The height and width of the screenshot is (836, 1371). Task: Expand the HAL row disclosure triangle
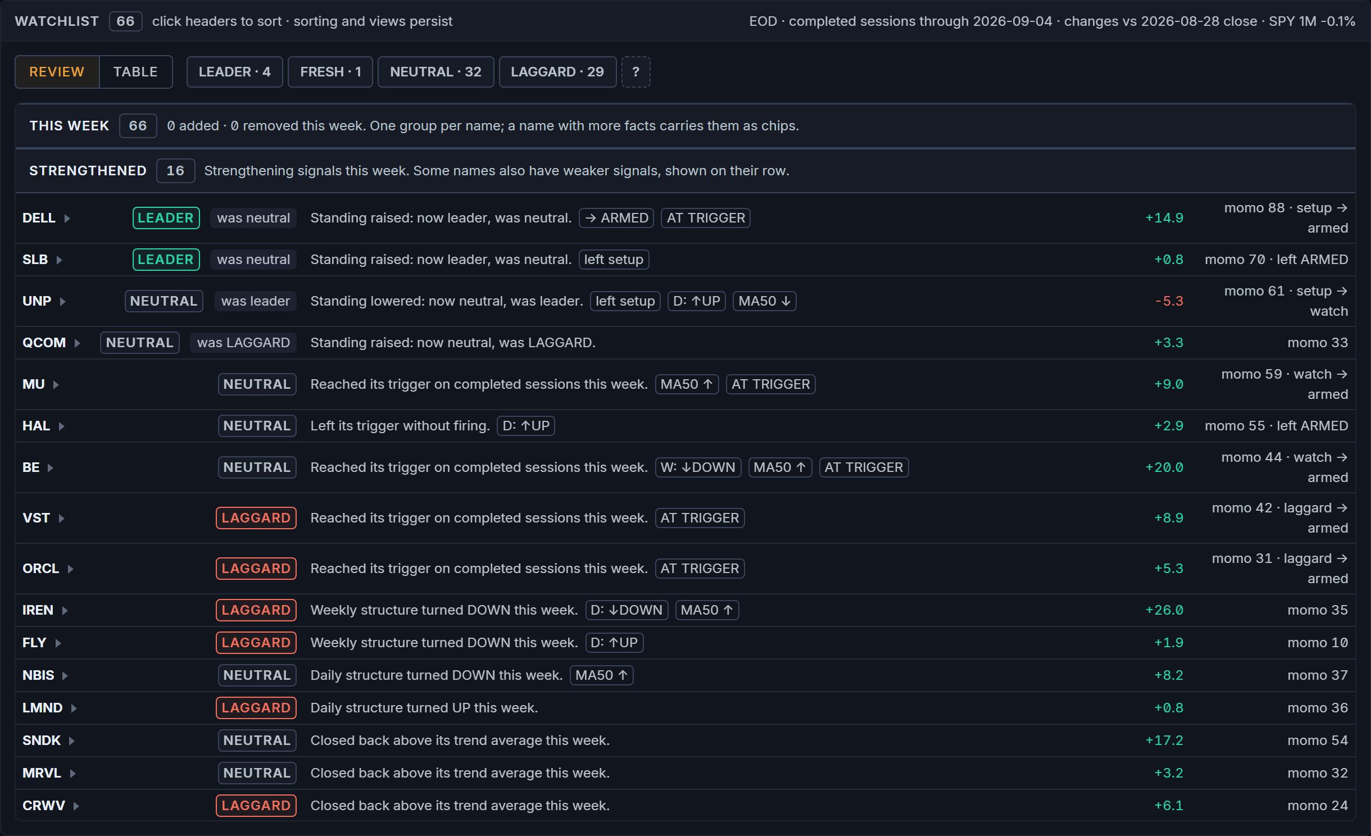tap(61, 426)
